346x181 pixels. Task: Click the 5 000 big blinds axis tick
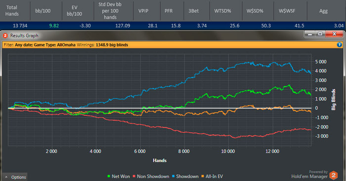pyautogui.click(x=321, y=62)
